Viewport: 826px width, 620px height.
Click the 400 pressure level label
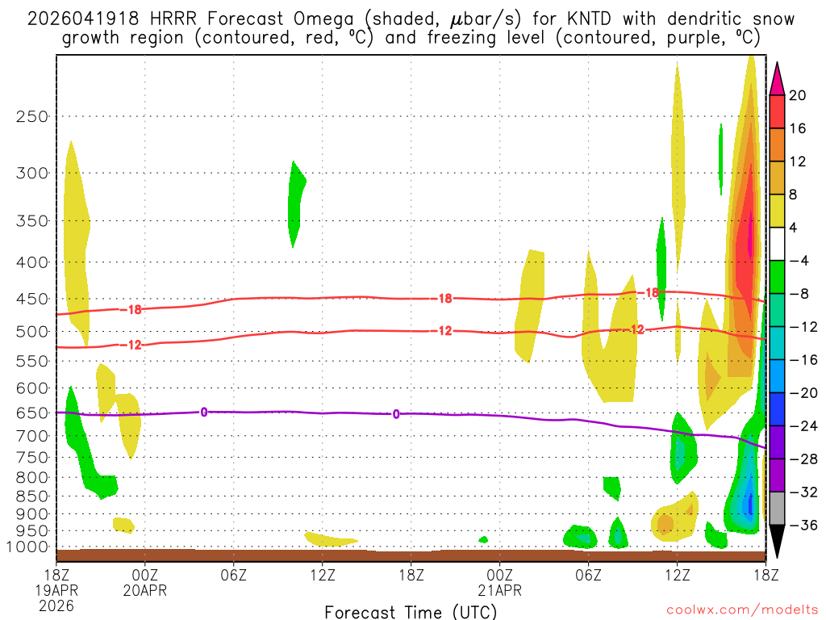pyautogui.click(x=32, y=262)
